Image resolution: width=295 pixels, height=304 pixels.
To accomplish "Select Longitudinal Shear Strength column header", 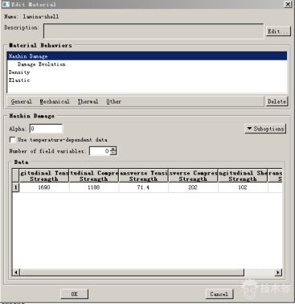I will click(x=243, y=176).
